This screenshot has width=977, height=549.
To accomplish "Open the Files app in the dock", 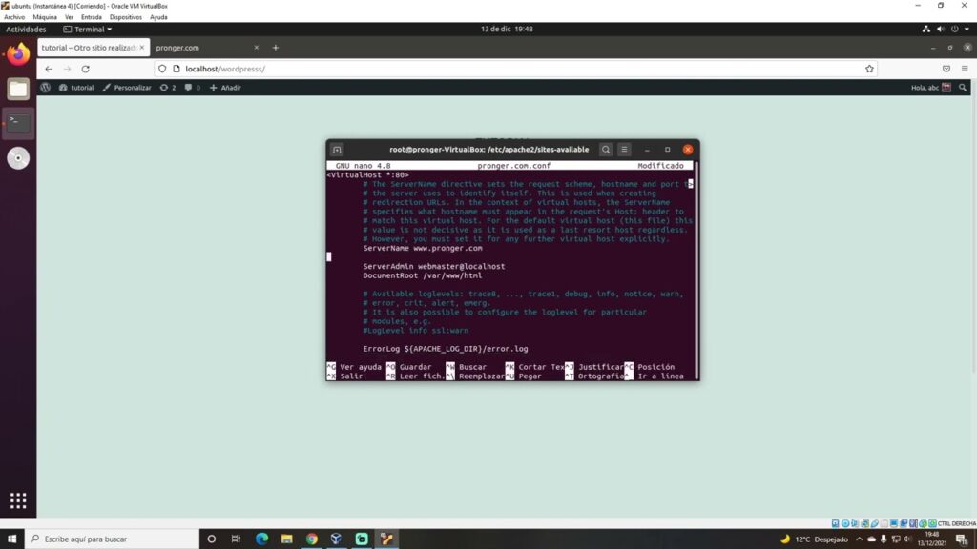I will point(18,90).
